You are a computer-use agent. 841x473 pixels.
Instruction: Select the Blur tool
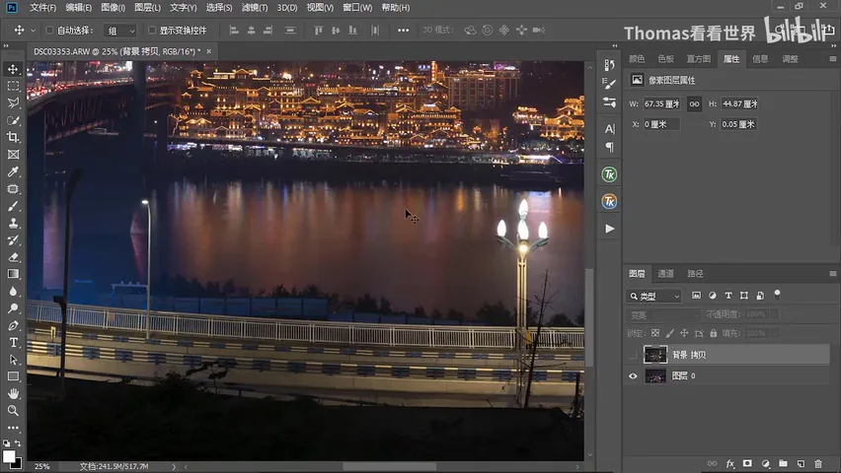pos(14,292)
